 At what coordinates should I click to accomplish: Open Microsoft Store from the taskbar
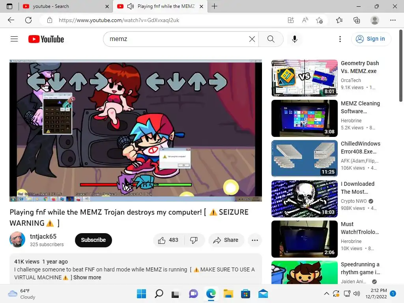tap(245, 294)
